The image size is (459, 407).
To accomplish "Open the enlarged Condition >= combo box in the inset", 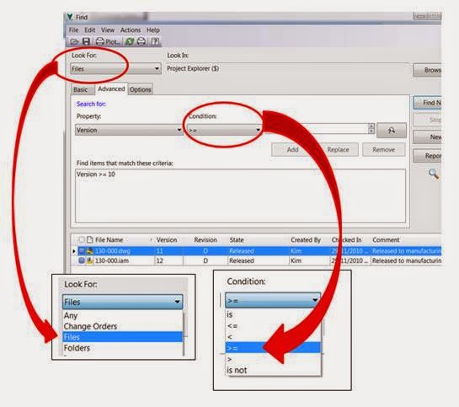I will point(273,300).
